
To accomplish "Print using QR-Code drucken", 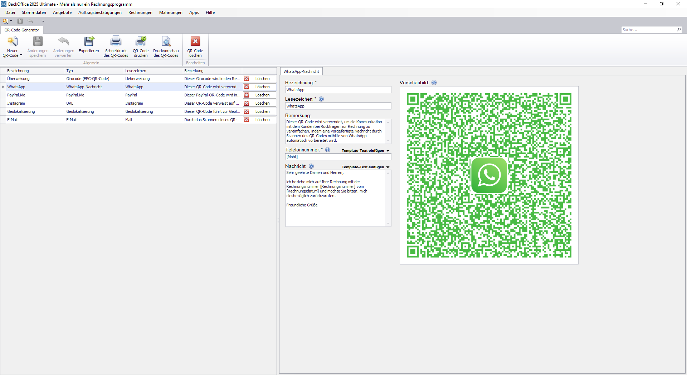I will [141, 46].
